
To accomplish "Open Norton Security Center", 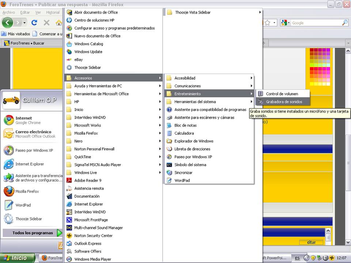I will point(114,236).
